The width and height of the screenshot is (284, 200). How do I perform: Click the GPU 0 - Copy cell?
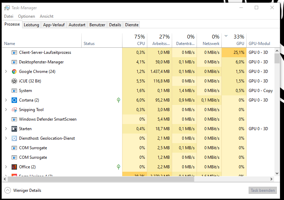(x=261, y=91)
